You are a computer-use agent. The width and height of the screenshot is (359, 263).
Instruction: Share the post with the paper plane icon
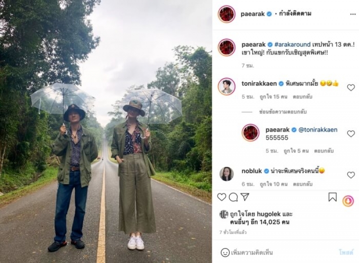point(245,197)
